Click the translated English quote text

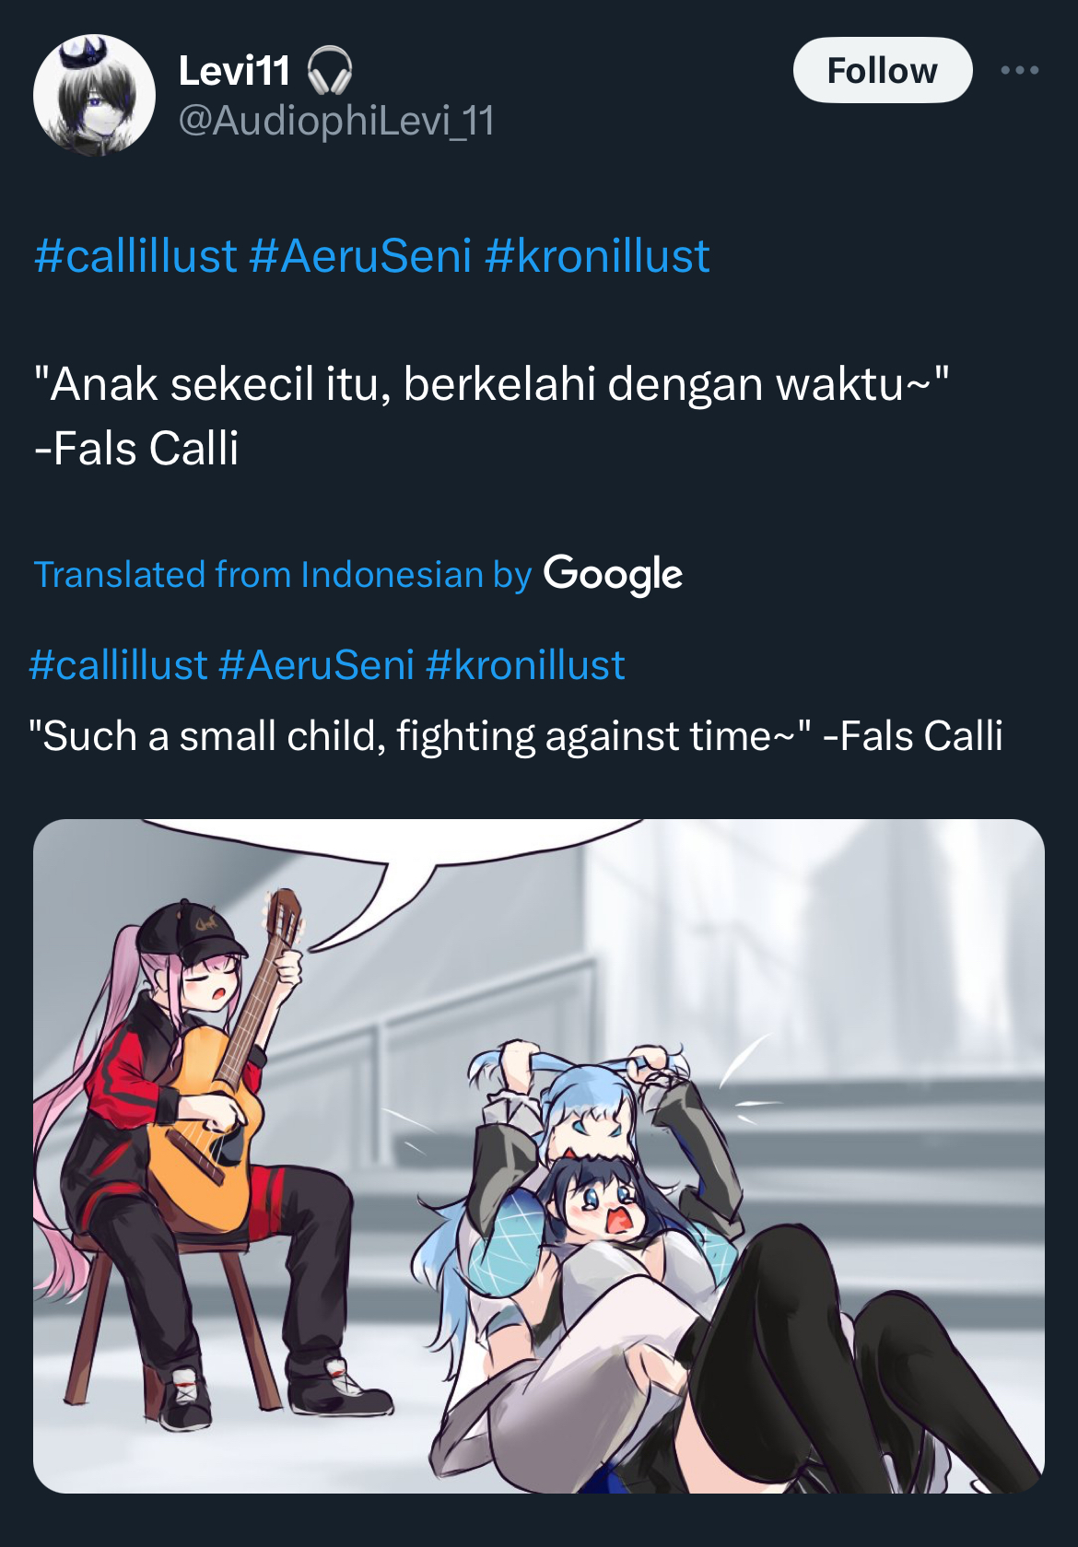pyautogui.click(x=515, y=736)
